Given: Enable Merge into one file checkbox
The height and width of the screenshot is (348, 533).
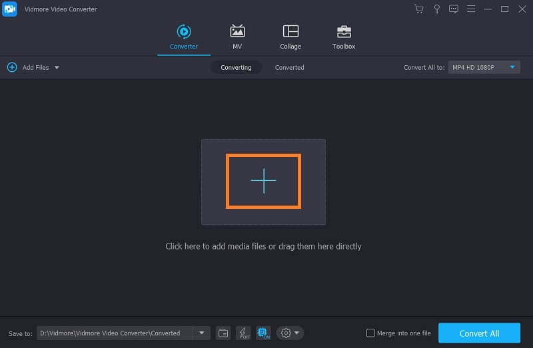Looking at the screenshot, I should click(370, 333).
